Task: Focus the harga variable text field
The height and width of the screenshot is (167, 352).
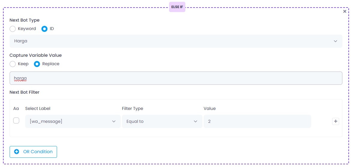Action: [176, 78]
